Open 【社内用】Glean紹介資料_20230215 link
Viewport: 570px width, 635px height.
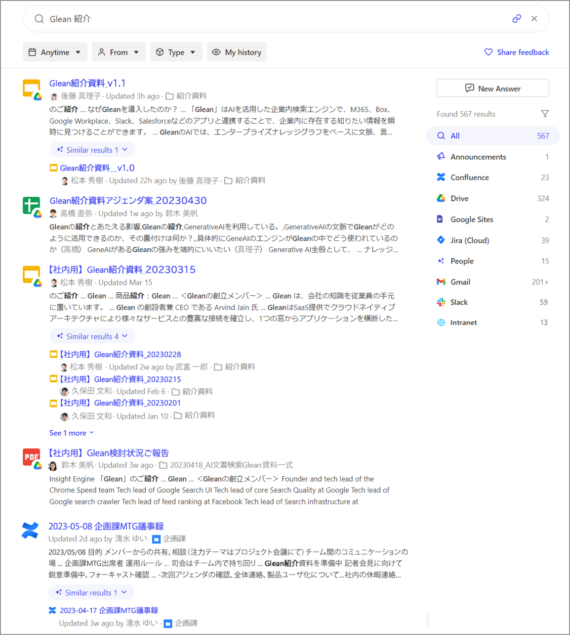tap(120, 379)
